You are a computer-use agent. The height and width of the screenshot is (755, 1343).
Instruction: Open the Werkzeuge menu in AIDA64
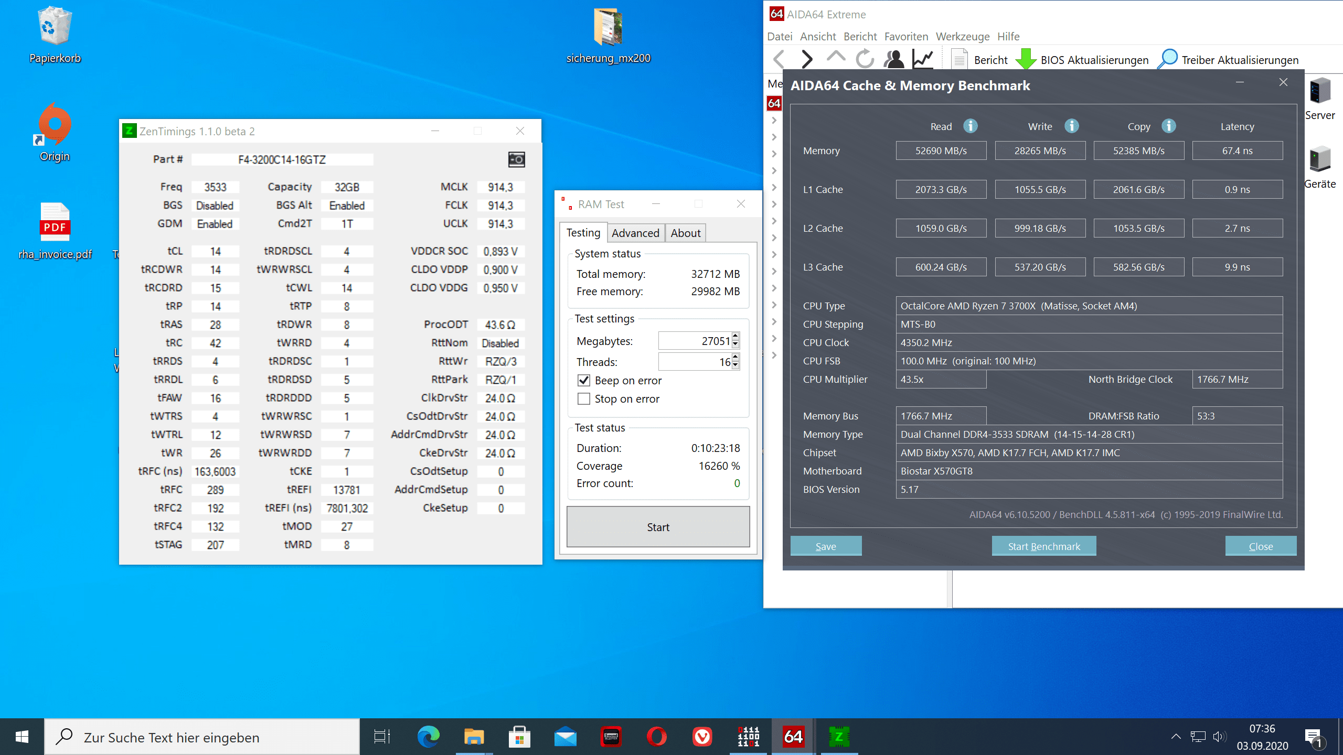(963, 37)
